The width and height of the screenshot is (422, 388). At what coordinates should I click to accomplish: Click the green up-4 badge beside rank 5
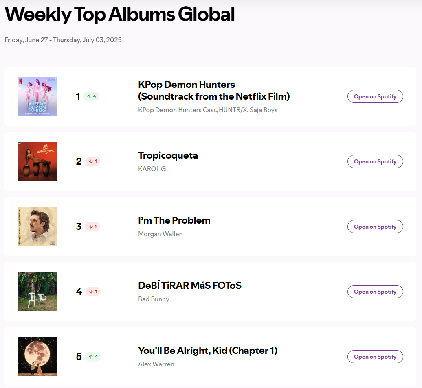click(93, 357)
